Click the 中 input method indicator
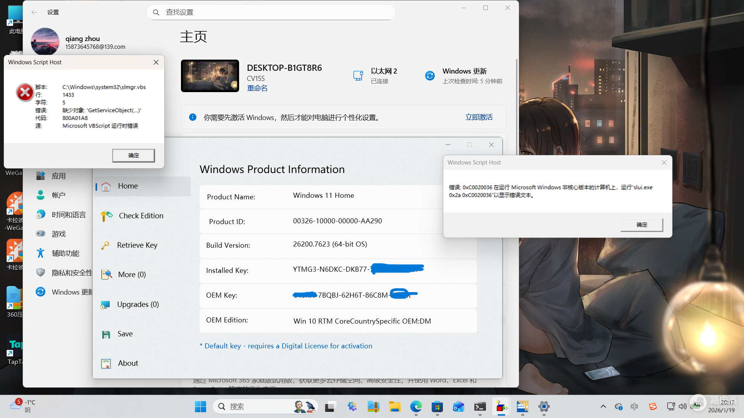This screenshot has height=418, width=744. (x=634, y=406)
